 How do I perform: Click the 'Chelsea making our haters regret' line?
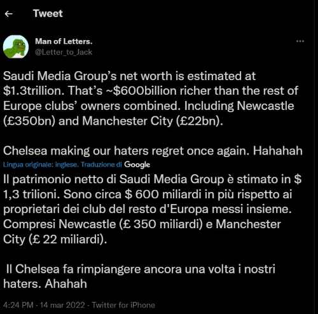[x=153, y=151]
